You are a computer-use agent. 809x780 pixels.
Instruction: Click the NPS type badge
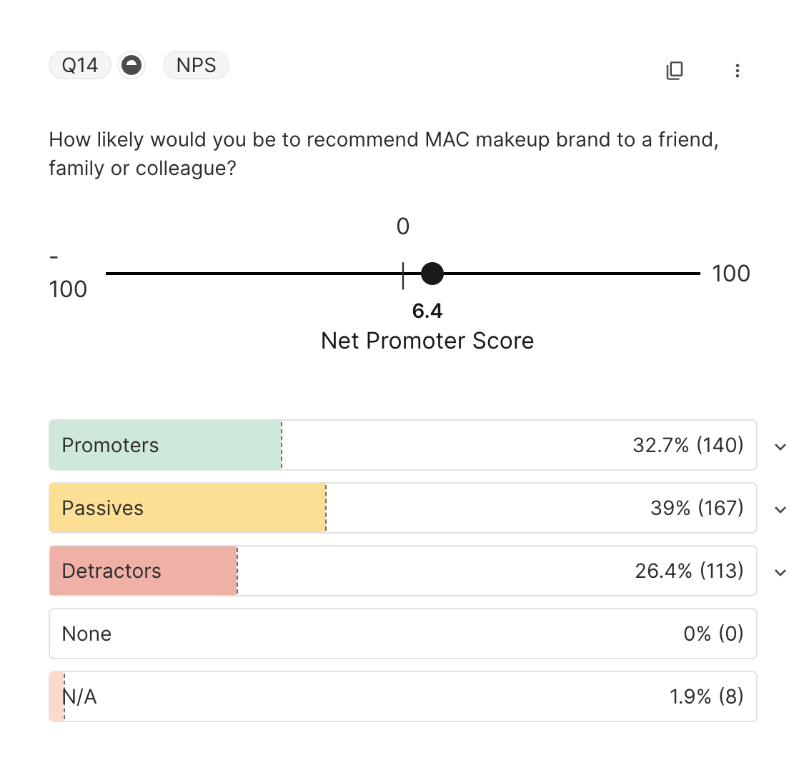[x=196, y=66]
